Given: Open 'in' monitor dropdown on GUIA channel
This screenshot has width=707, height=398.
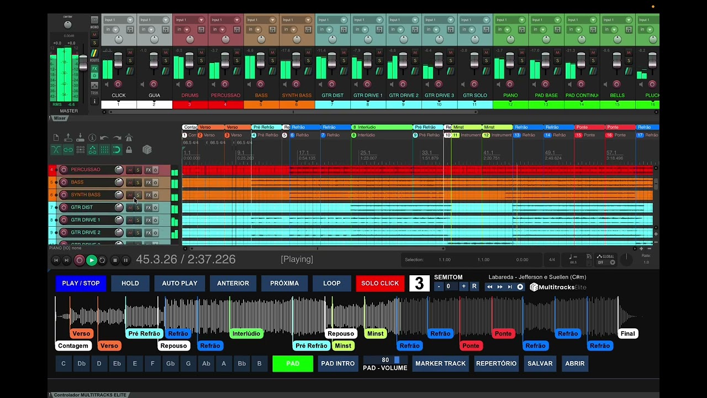Looking at the screenshot, I should (x=147, y=29).
